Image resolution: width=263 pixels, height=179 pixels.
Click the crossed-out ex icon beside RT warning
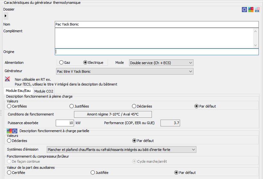8,79
